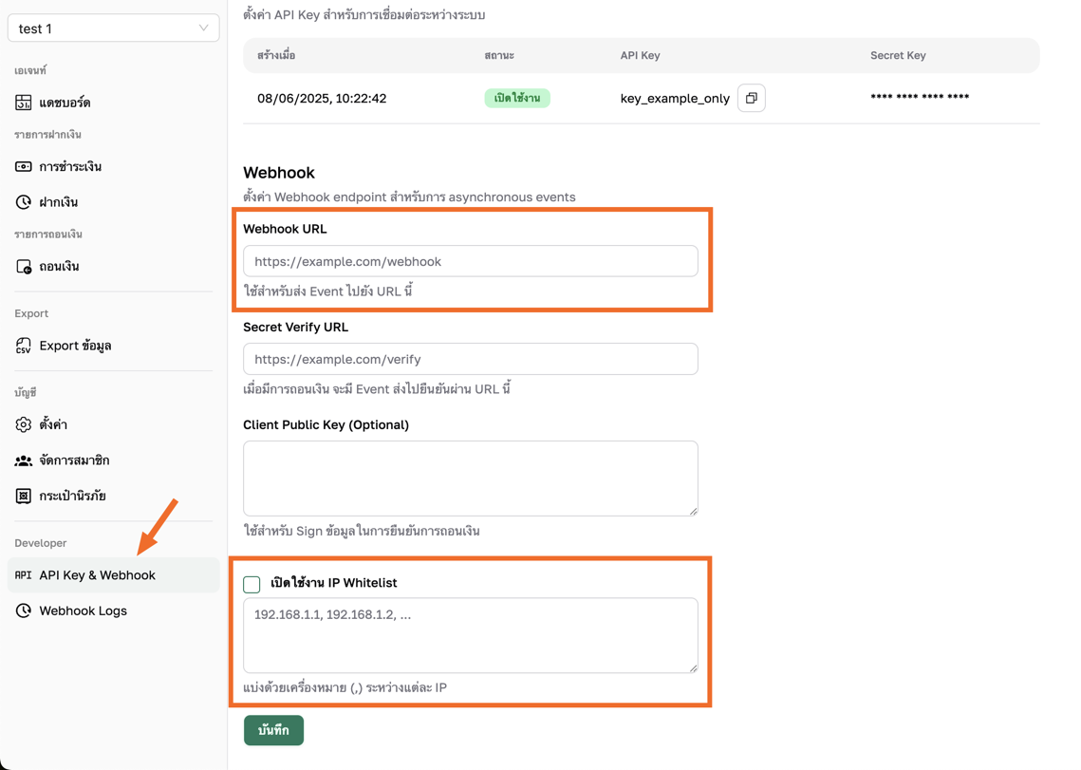Open the ถอนเงิน withdrawal icon

[x=24, y=266]
